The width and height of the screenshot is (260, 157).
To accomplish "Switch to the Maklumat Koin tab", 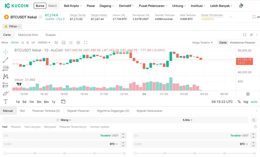I will click(28, 35).
